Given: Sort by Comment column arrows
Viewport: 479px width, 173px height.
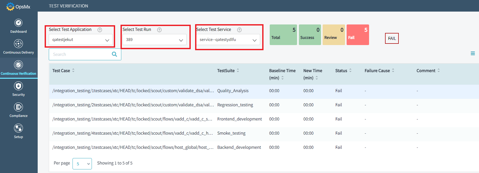Looking at the screenshot, I should tap(438, 70).
